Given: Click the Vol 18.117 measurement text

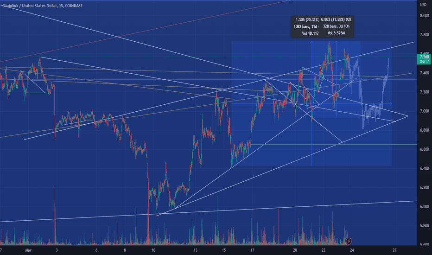Looking at the screenshot, I should tap(310, 33).
